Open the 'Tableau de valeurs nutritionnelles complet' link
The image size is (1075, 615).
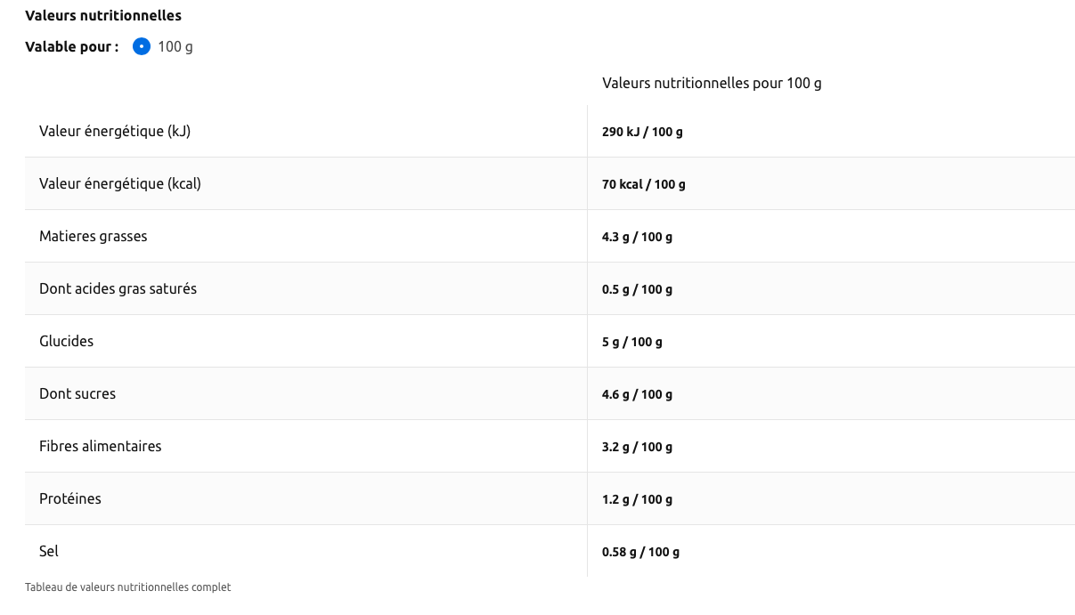(x=127, y=587)
